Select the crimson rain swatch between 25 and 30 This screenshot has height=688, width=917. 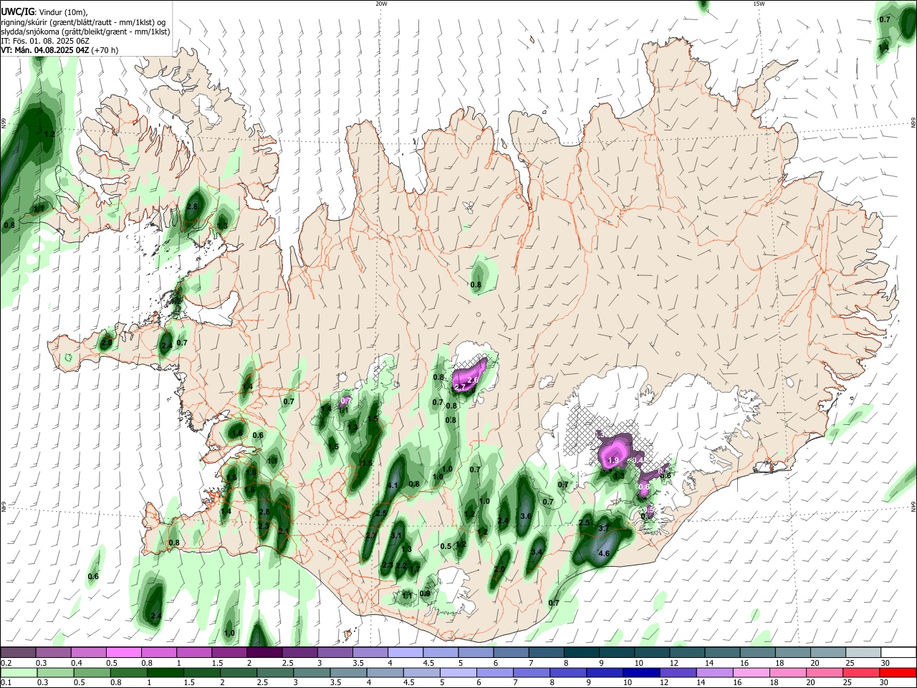pos(861,672)
